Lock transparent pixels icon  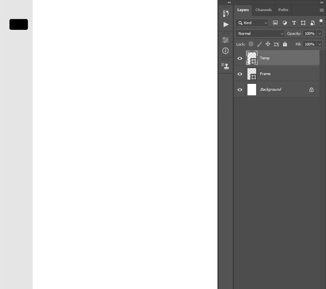[x=251, y=44]
